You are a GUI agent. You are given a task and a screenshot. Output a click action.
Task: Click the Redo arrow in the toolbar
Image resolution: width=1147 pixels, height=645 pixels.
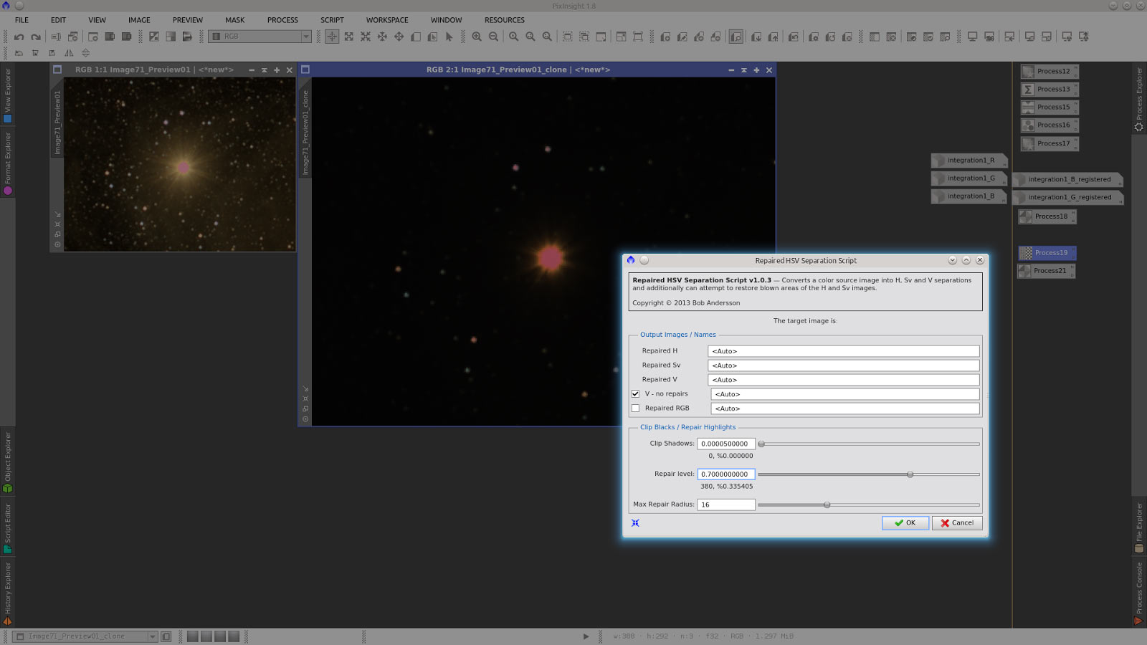(36, 37)
